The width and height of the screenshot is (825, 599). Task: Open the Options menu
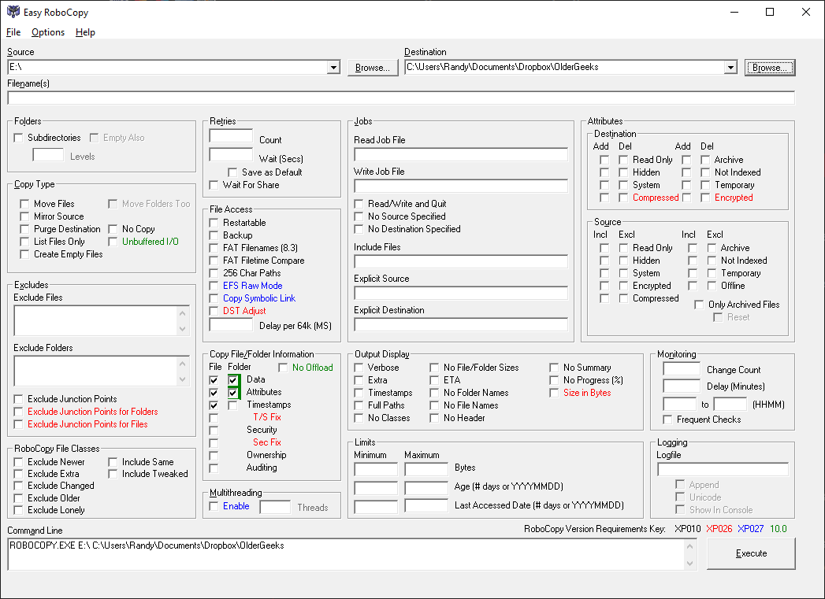(x=48, y=32)
